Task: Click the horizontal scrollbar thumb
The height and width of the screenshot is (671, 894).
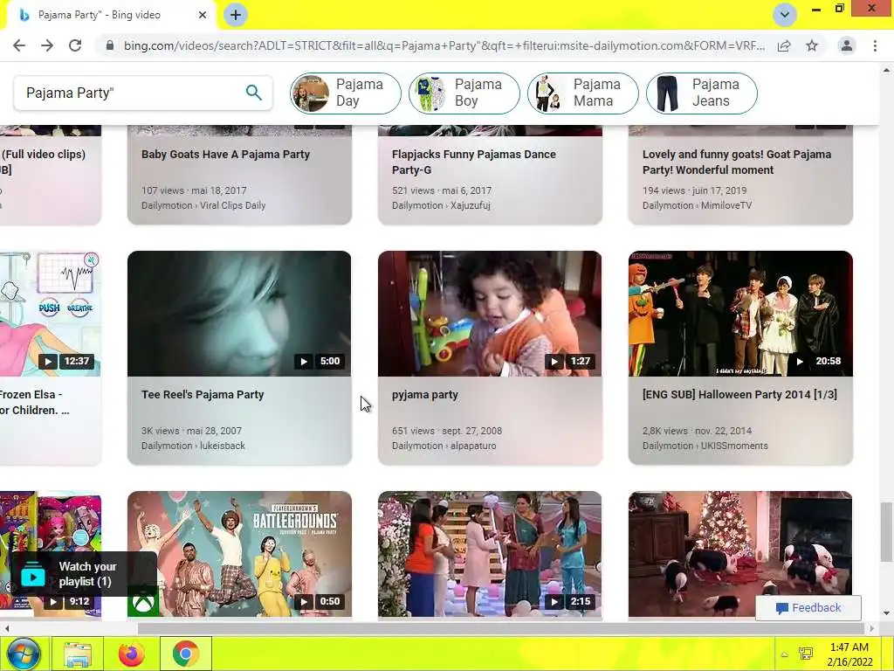Action: click(500, 629)
